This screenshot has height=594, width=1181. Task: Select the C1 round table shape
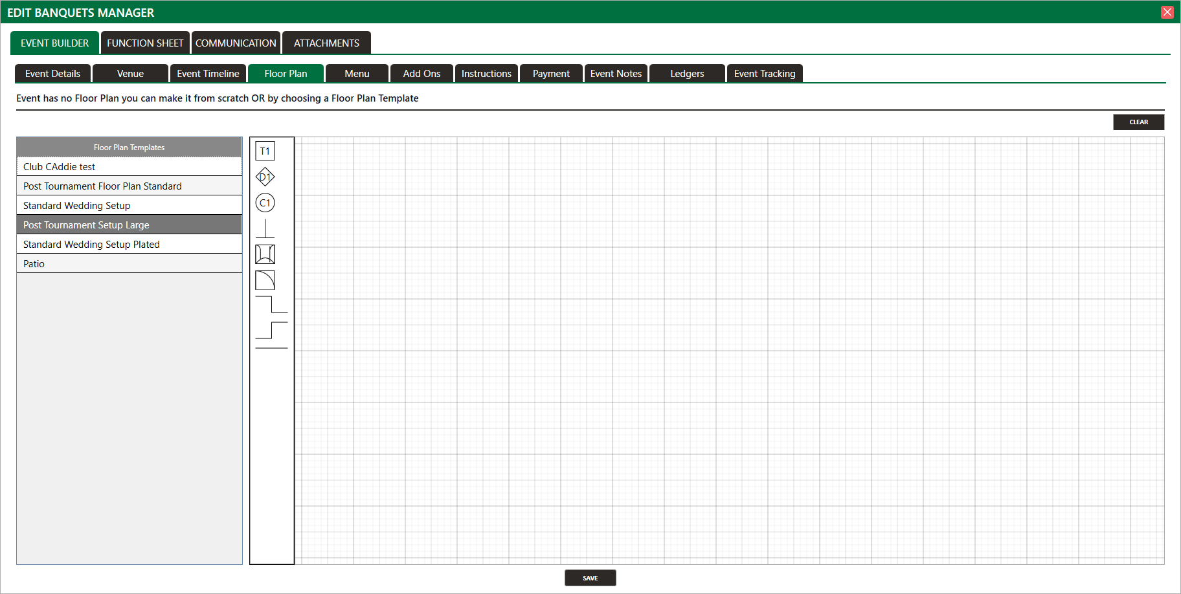point(265,203)
